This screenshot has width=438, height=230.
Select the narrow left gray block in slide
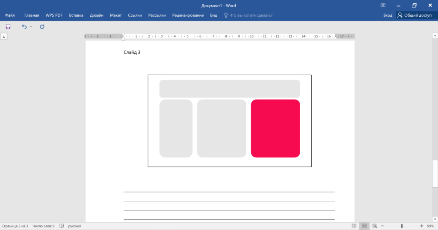[x=176, y=128]
